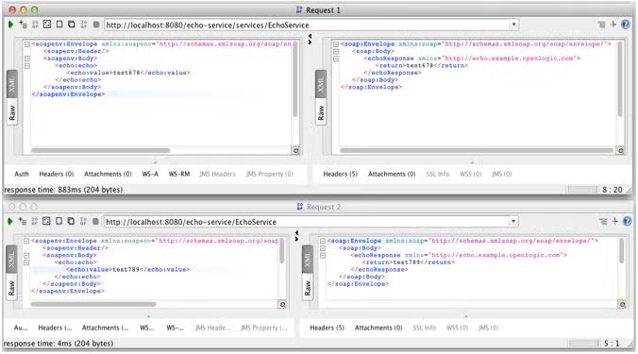Click the gray stop square in the Request 1 toolbar
638x354 pixels.
coord(96,25)
